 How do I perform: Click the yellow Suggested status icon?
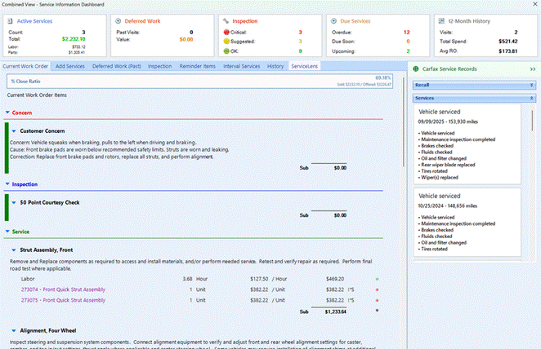(226, 42)
